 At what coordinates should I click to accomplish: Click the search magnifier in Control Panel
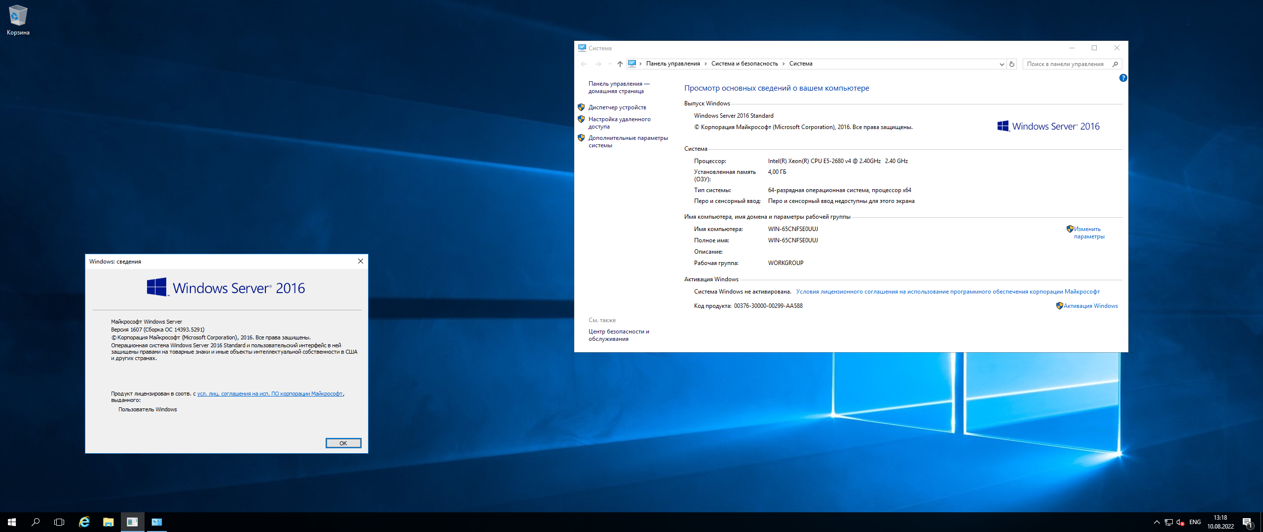point(1115,64)
